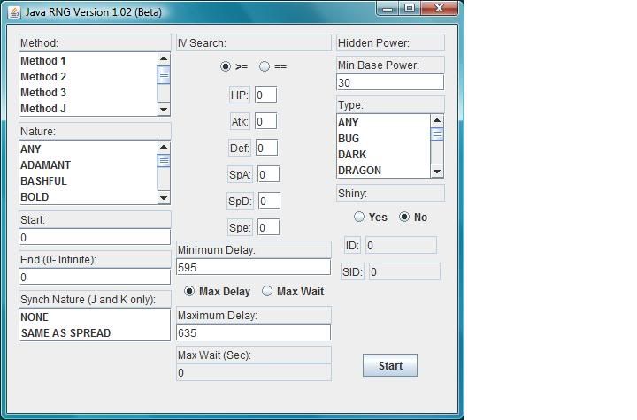Viewport: 637px width, 420px height.
Task: Select the >= IV search option
Action: [x=226, y=66]
